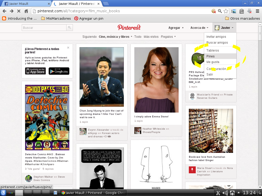Open the volume speaker tray icon
Screen dimensions: 262x196
click(225, 193)
